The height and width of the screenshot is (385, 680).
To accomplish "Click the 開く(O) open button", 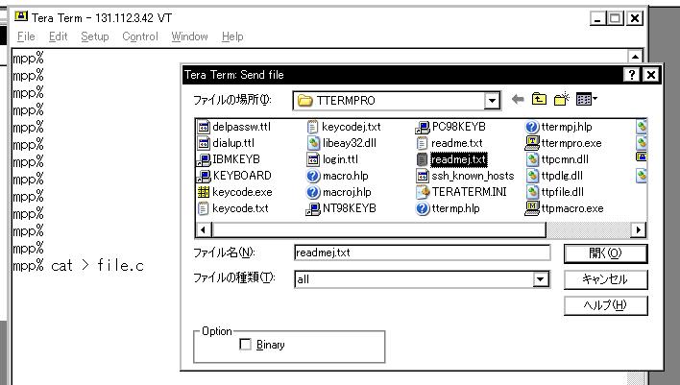I will (x=605, y=253).
